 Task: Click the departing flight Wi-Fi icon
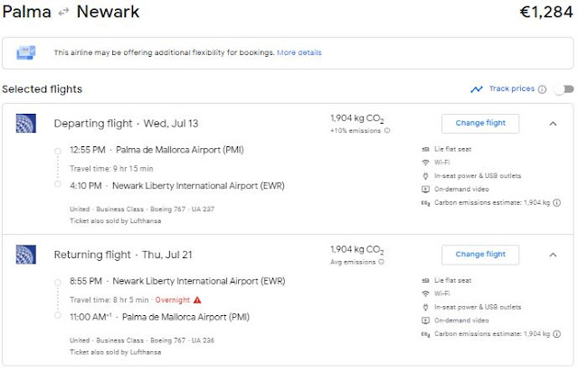pyautogui.click(x=426, y=162)
